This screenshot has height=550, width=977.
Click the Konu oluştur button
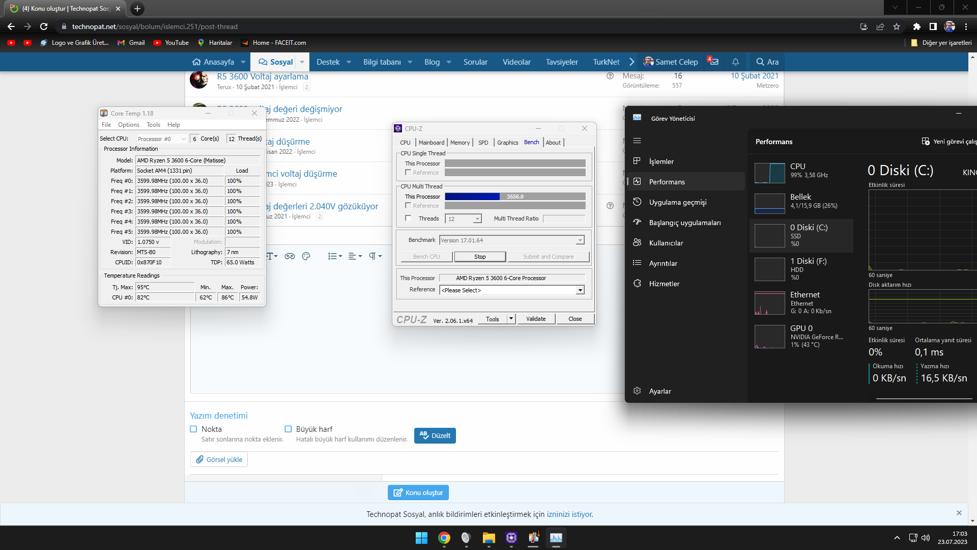point(418,492)
